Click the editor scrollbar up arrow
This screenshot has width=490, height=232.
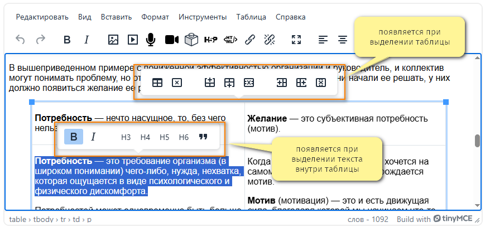(x=477, y=58)
